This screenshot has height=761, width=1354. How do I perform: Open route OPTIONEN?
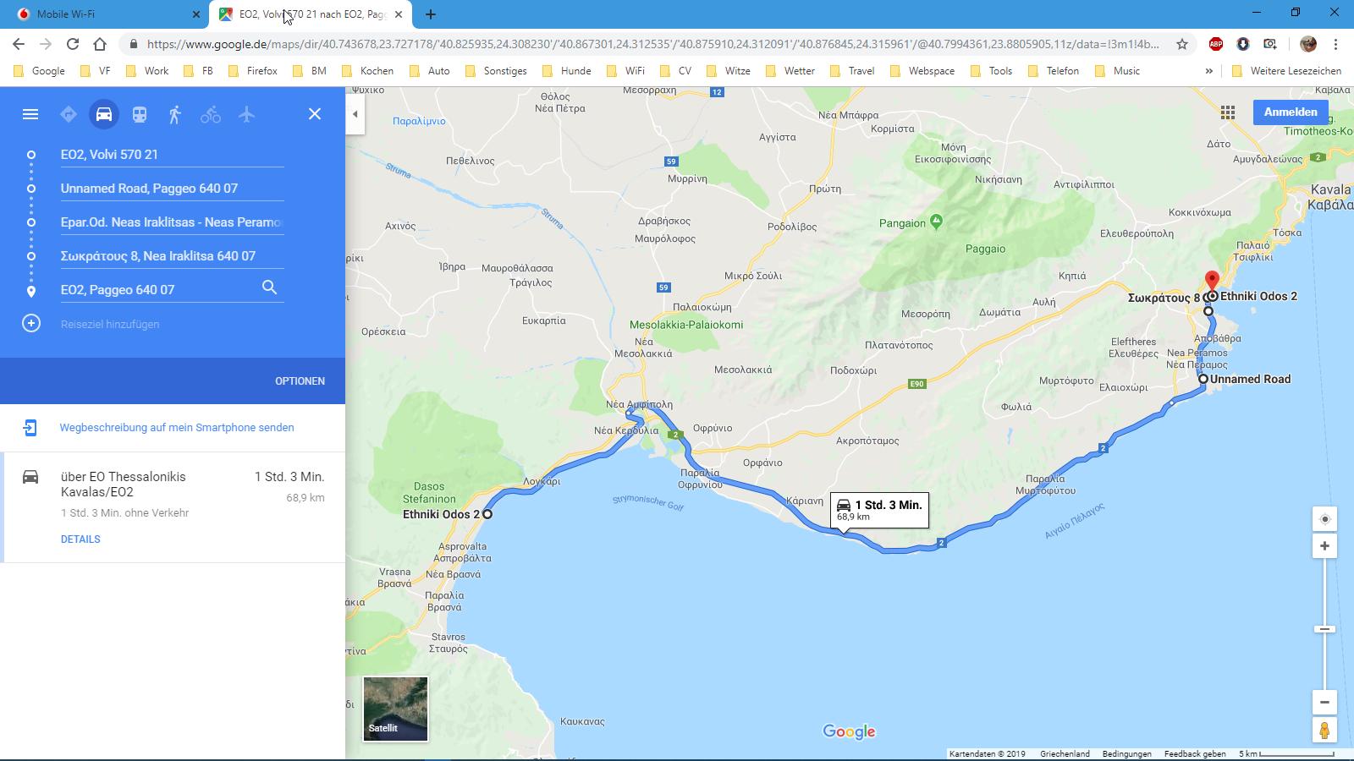[300, 381]
